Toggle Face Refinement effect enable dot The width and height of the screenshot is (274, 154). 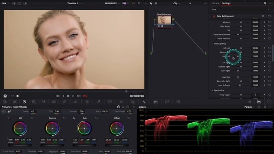pyautogui.click(x=214, y=16)
